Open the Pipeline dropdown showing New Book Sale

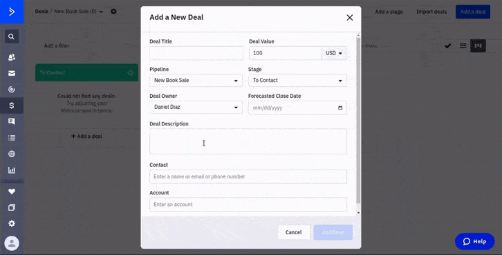click(x=196, y=81)
